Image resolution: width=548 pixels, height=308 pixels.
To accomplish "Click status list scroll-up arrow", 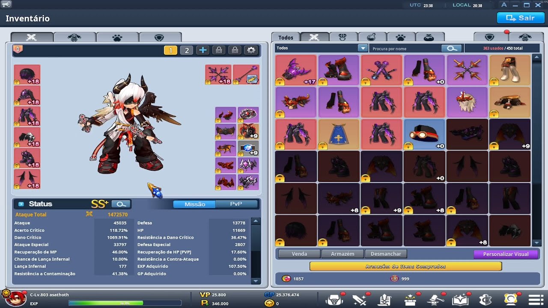I will (256, 221).
